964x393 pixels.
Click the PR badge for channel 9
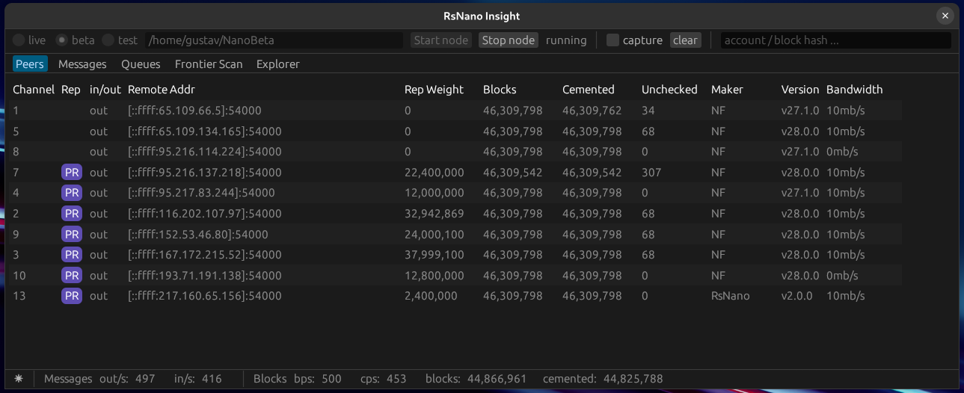72,235
